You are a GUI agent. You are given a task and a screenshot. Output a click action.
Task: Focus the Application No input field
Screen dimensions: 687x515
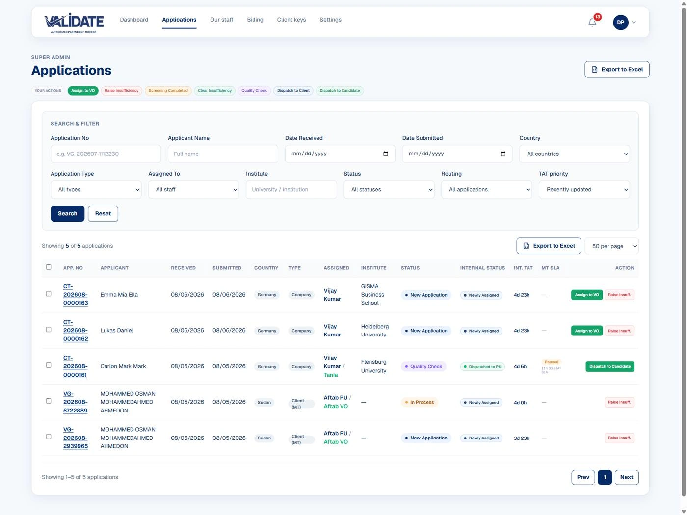coord(106,154)
